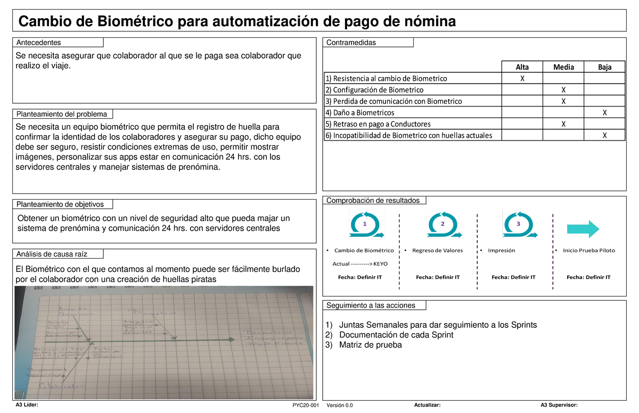Click the Sprint 2 cycle icon above Regreso de Valores
Image resolution: width=639 pixels, height=413 pixels.
click(x=444, y=225)
